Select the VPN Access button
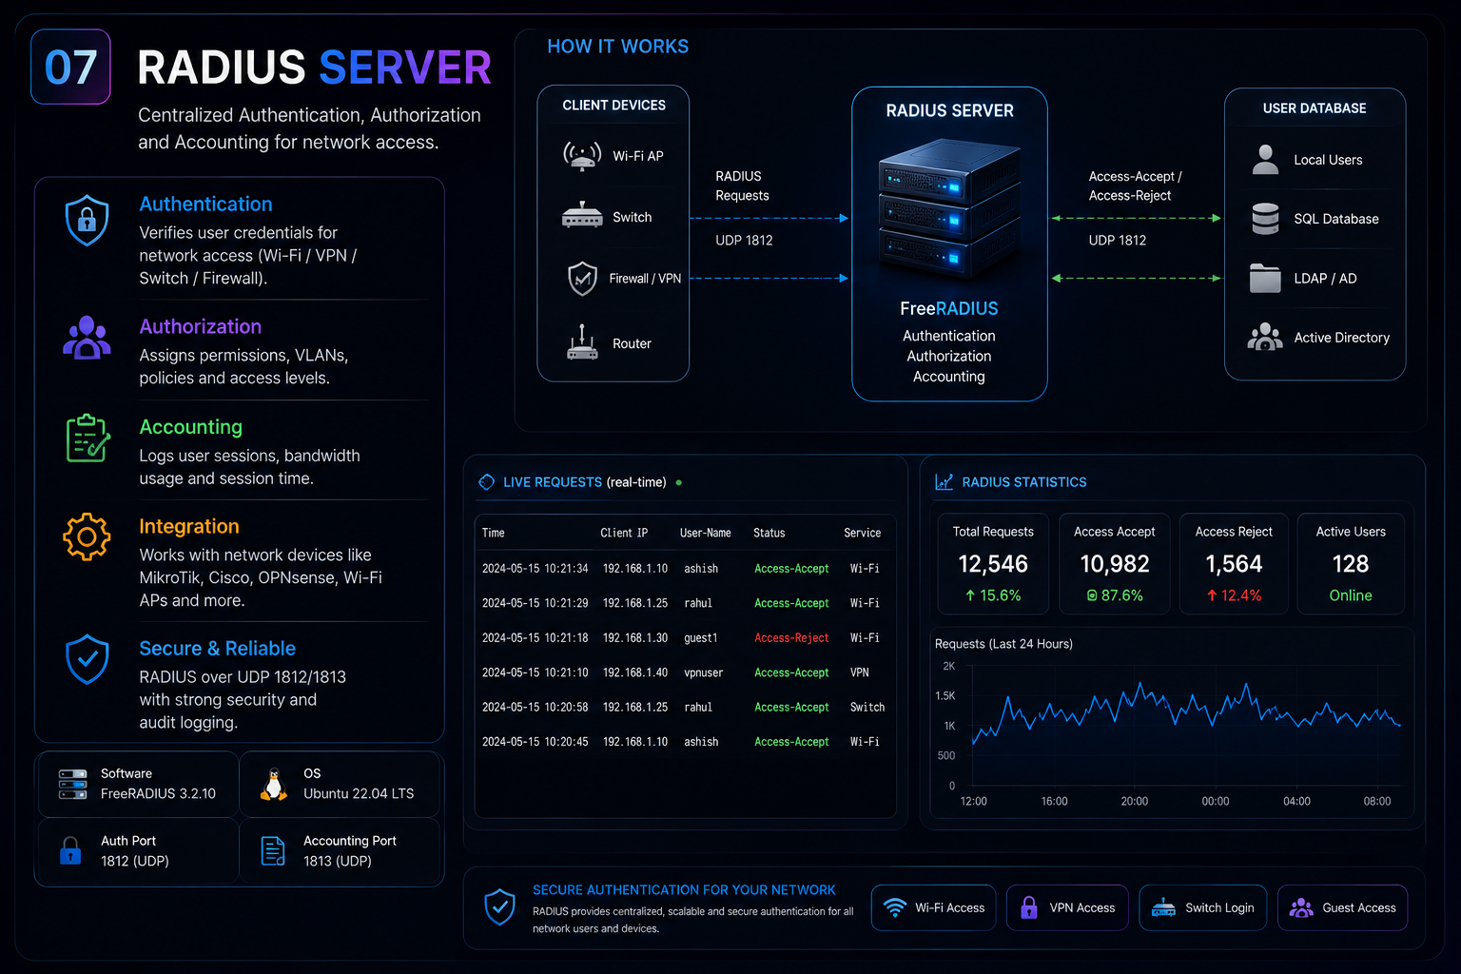Image resolution: width=1461 pixels, height=974 pixels. 1067,907
